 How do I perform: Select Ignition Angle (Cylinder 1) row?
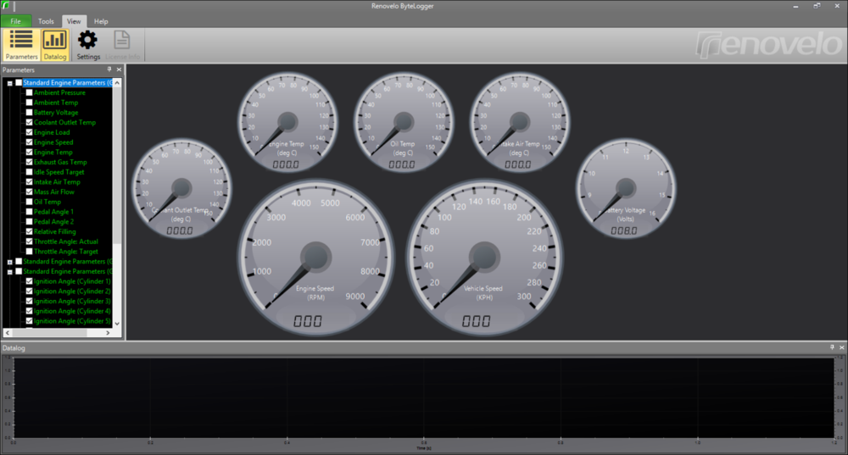click(x=72, y=281)
